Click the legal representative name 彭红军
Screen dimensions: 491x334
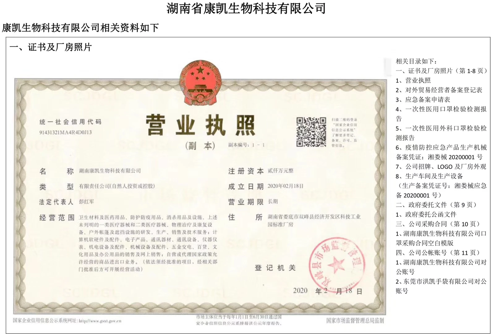point(86,202)
